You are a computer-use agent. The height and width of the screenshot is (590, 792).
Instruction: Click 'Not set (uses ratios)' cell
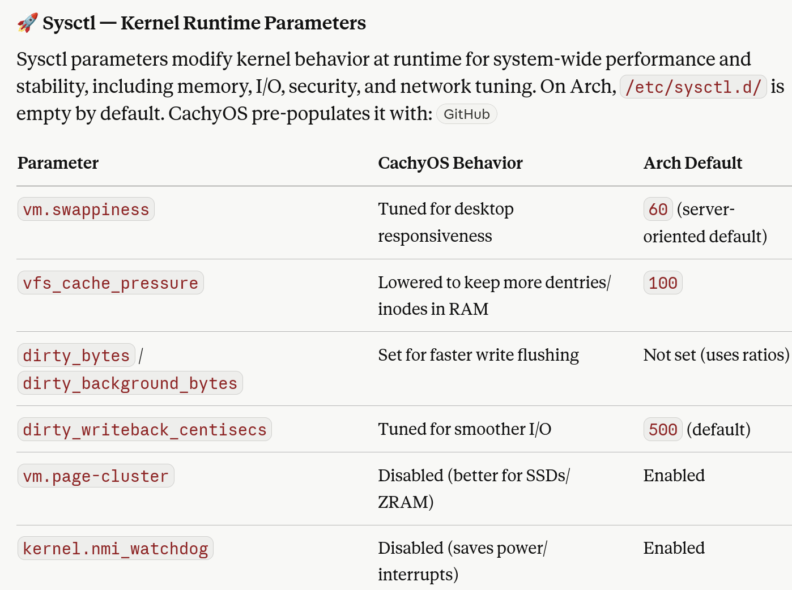pyautogui.click(x=716, y=355)
